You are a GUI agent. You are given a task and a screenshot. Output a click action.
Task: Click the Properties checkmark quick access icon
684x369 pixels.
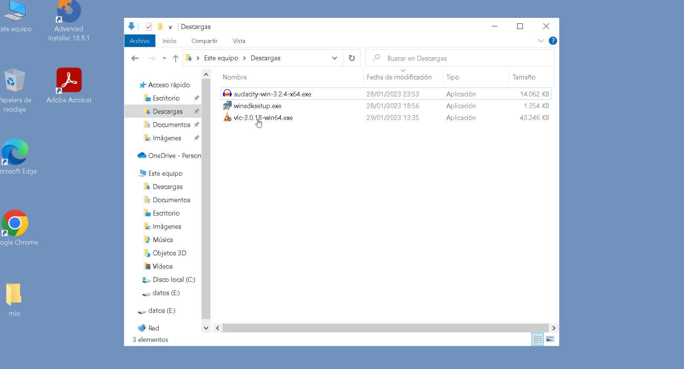pyautogui.click(x=149, y=27)
